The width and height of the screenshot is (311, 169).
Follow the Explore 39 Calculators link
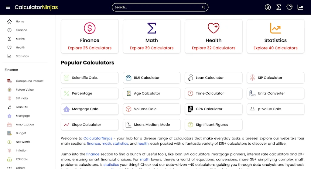pos(152,48)
